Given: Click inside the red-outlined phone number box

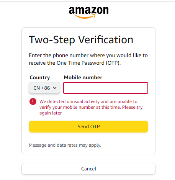Looking at the screenshot, I should coord(106,88).
